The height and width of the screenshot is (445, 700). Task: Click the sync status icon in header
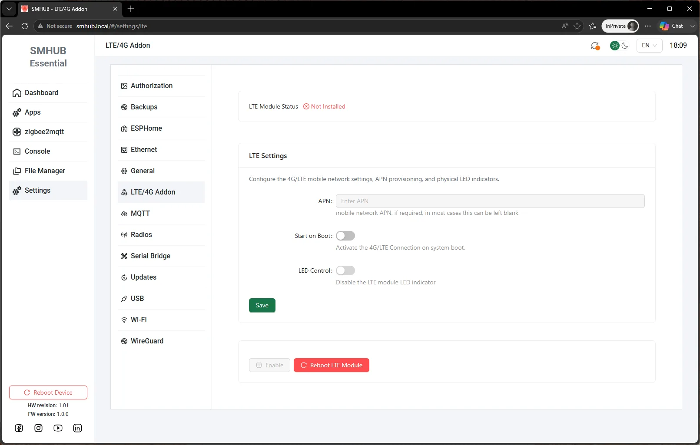pyautogui.click(x=595, y=46)
